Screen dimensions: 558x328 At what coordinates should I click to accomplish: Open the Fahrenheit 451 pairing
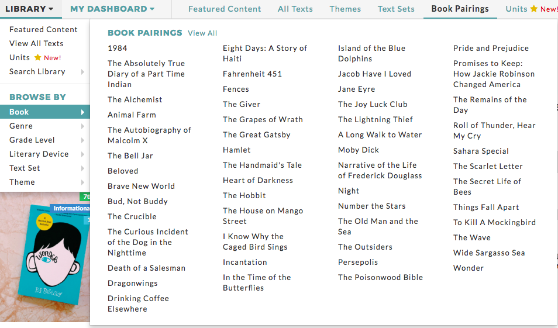[x=252, y=74]
